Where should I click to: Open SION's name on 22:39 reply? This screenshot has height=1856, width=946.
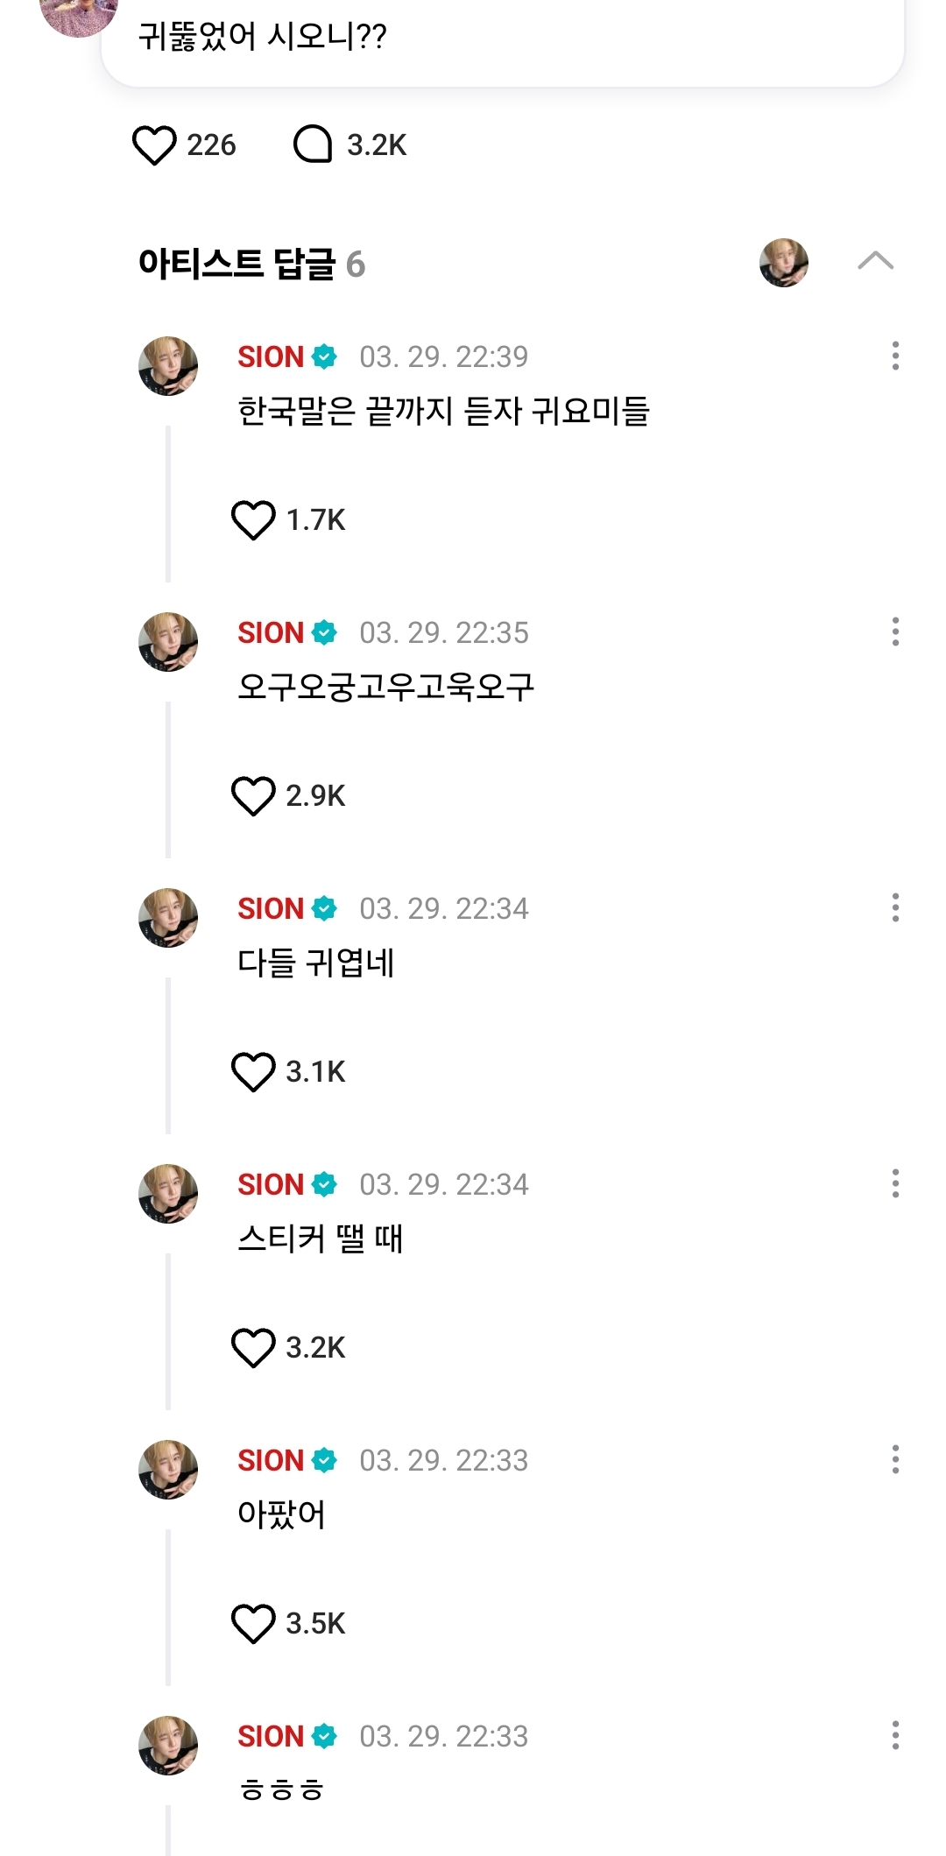tap(271, 357)
